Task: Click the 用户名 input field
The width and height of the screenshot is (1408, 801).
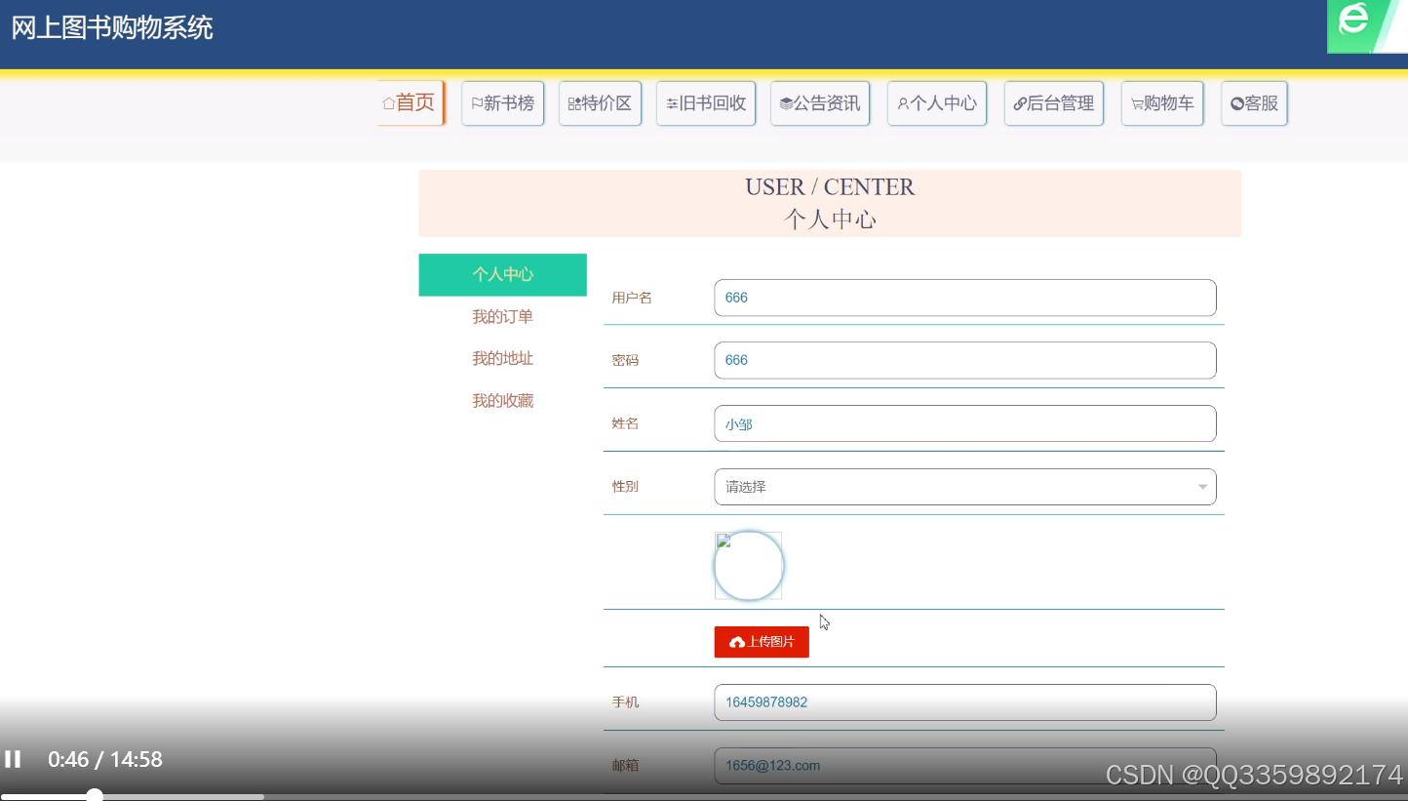Action: click(x=965, y=298)
